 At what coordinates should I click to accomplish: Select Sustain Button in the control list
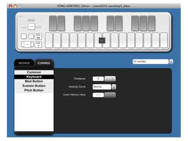tap(34, 86)
